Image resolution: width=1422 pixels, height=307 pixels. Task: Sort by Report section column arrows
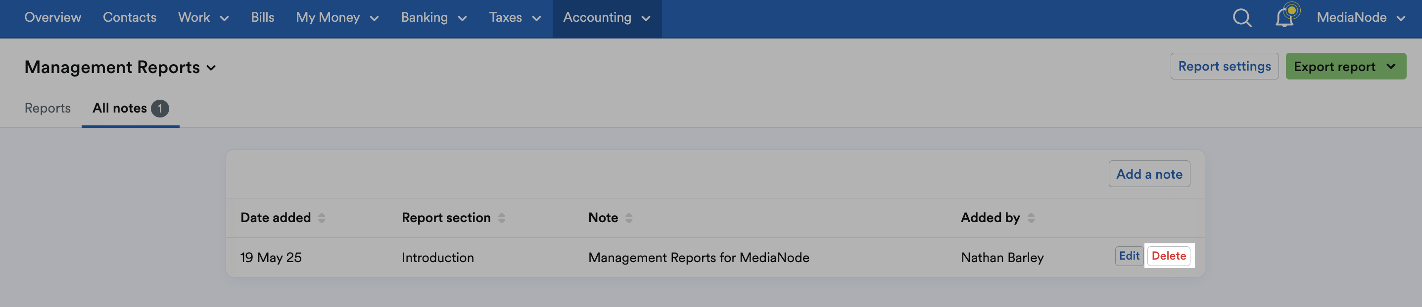click(x=502, y=218)
